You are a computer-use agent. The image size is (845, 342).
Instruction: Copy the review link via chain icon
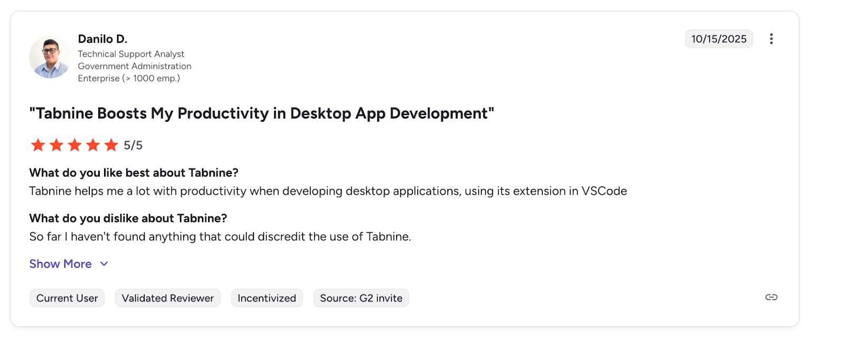click(771, 297)
